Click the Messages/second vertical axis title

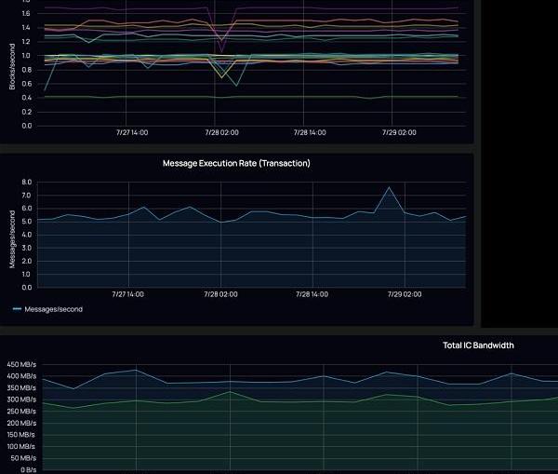point(12,238)
